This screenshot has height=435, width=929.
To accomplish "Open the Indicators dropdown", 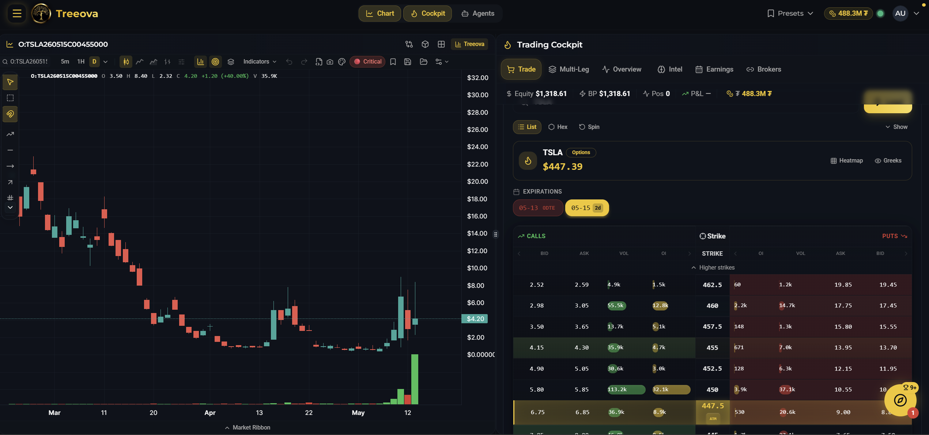I will (x=260, y=62).
